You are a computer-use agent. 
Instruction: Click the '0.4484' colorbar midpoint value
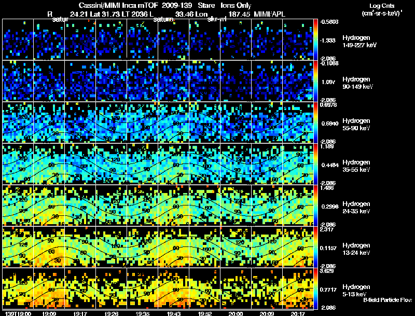pos(330,165)
